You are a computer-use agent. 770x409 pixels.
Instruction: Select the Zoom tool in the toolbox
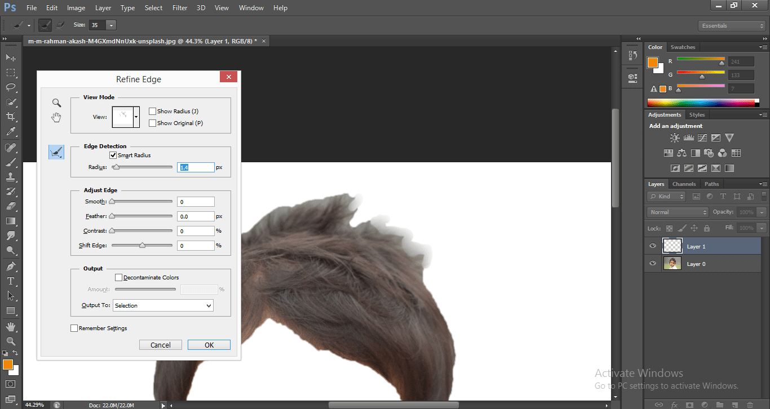coord(11,341)
